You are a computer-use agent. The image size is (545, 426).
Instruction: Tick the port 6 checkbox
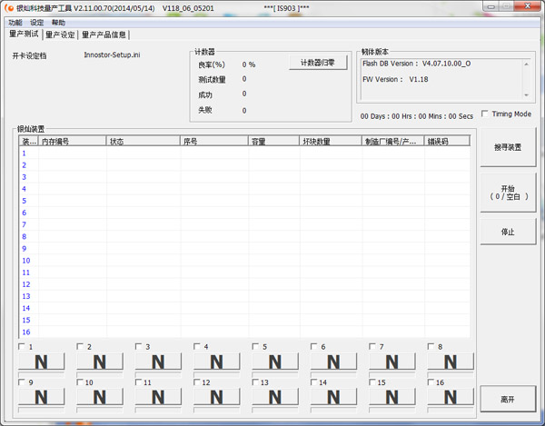point(314,346)
